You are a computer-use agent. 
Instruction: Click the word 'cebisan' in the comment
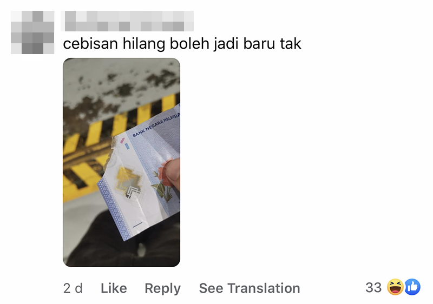tap(90, 44)
